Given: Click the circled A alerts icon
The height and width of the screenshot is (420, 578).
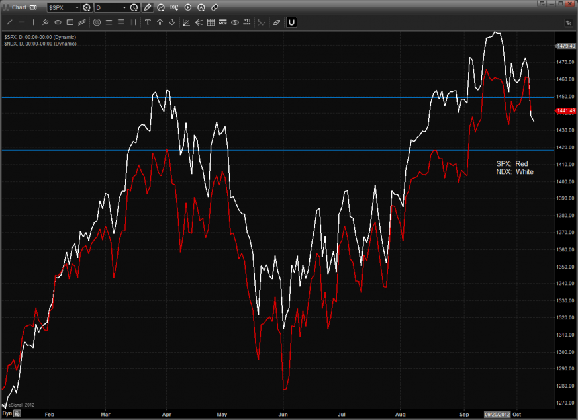Looking at the screenshot, I should pyautogui.click(x=201, y=7).
